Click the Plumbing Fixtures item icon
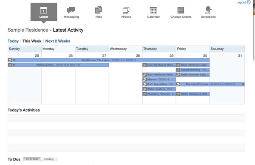Screen dimensions: 255x165 point(144,94)
